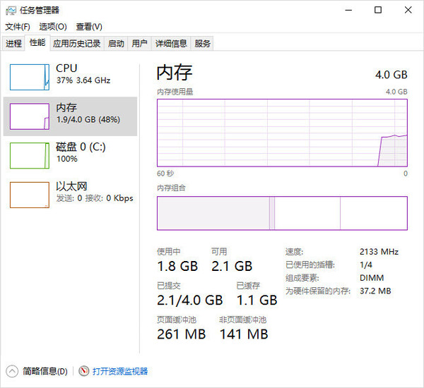The height and width of the screenshot is (388, 424).
Task: Switch to the 服务 tab
Action: tap(203, 44)
